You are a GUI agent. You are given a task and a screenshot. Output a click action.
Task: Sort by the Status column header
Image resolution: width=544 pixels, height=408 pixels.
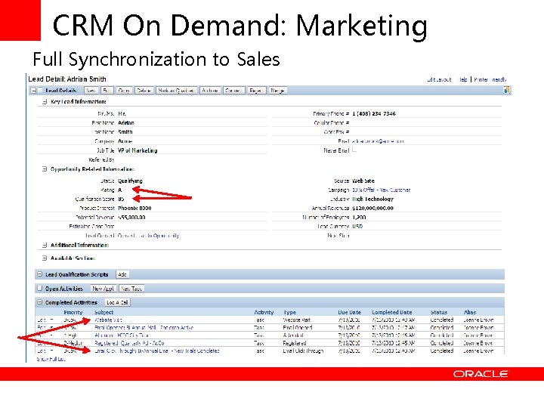438,312
